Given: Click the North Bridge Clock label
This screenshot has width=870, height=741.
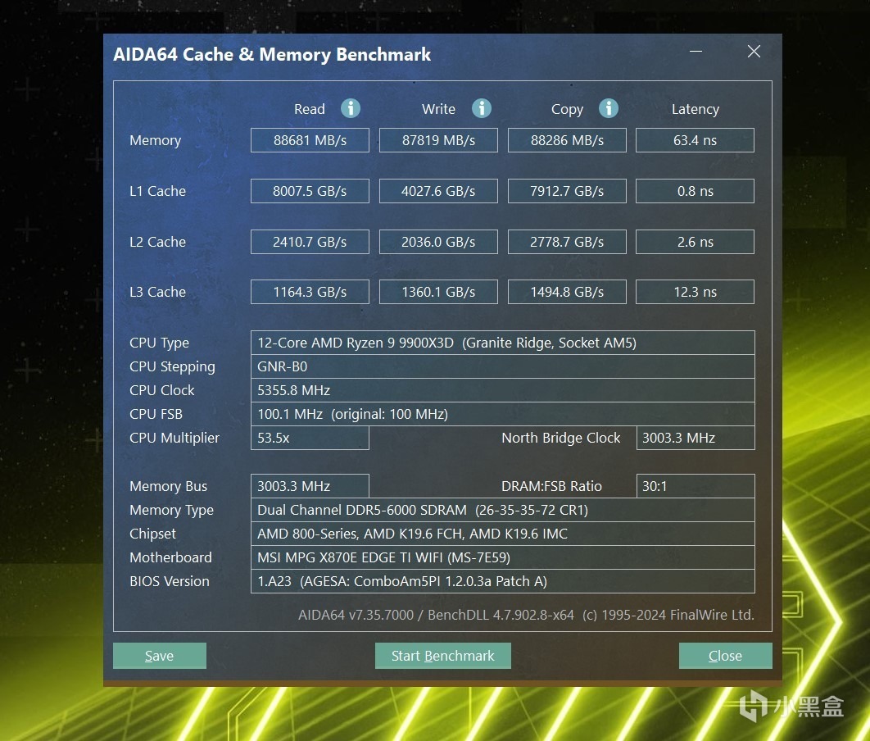Looking at the screenshot, I should point(561,438).
